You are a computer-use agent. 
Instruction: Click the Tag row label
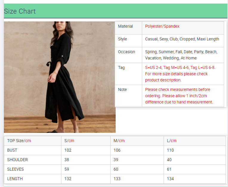121,68
